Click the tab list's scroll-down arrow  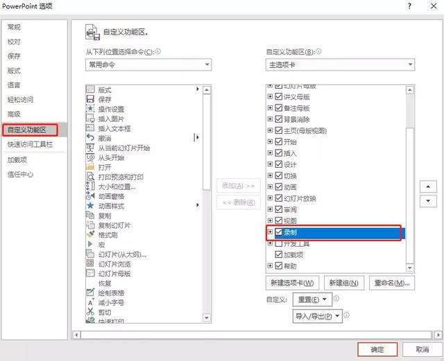[x=410, y=267]
